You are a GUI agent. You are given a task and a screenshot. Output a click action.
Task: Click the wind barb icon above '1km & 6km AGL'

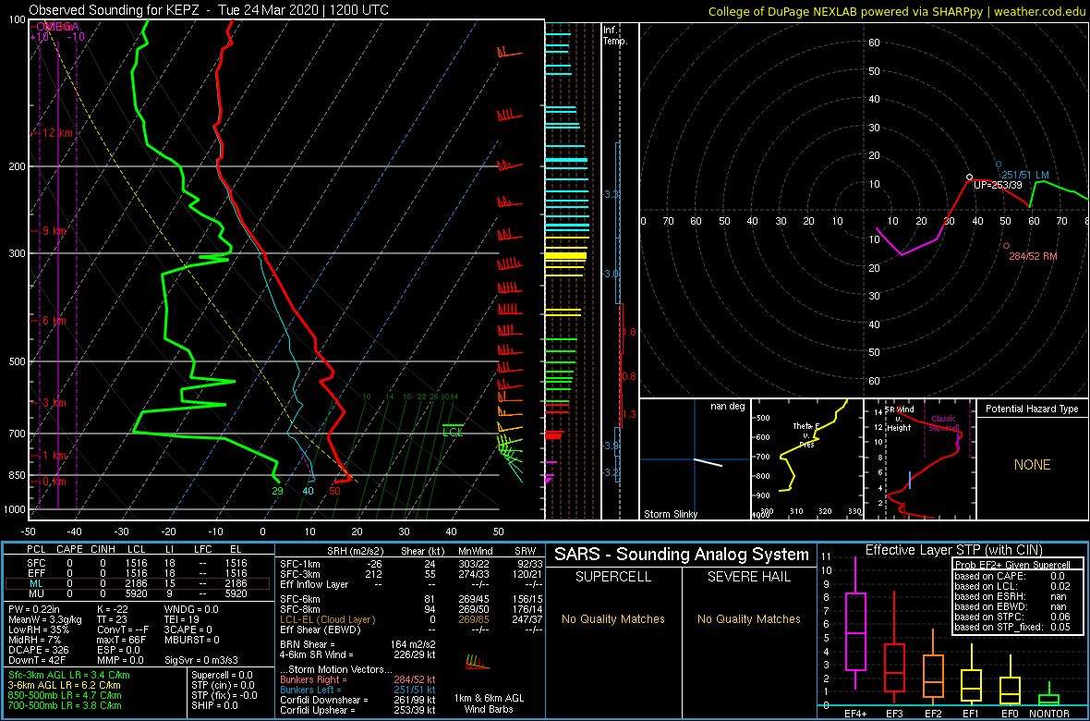(477, 662)
